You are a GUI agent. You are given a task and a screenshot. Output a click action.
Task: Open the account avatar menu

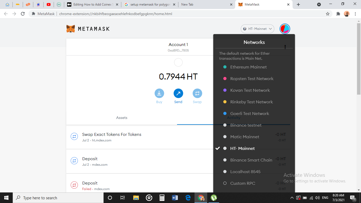pos(285,29)
